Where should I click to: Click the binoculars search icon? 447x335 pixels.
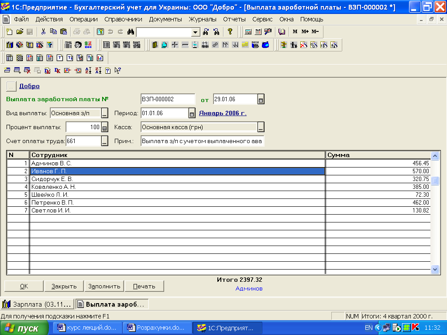(130, 32)
